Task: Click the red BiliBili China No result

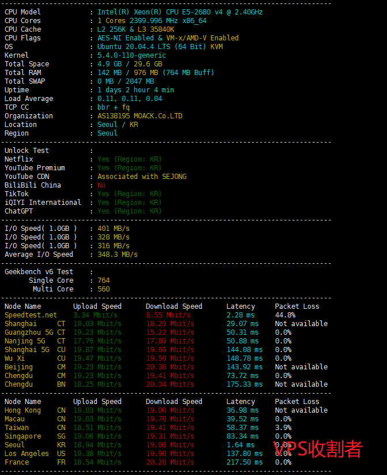Action: [x=102, y=185]
